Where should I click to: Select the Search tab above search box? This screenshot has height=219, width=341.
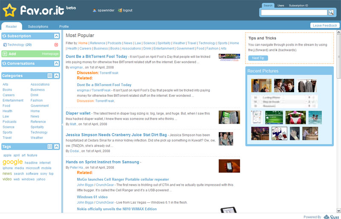tap(268, 6)
